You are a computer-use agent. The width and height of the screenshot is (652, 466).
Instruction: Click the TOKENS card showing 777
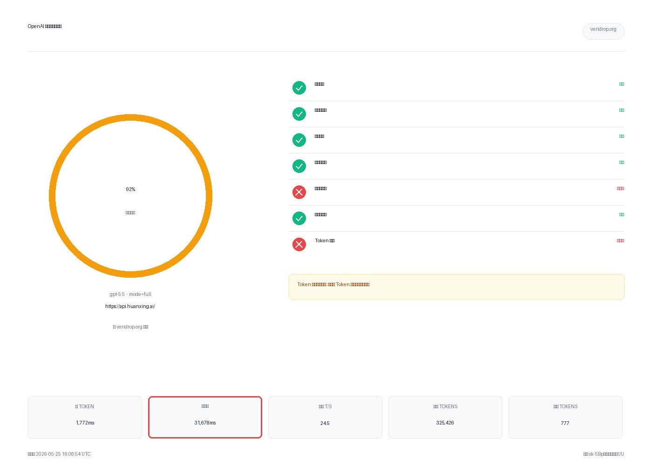coord(565,417)
